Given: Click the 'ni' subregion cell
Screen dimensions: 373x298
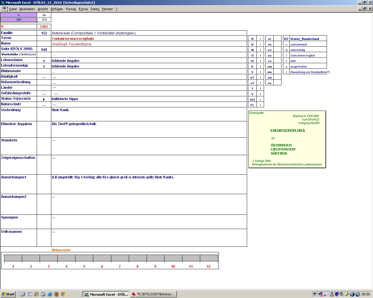Looking at the screenshot, I should [270, 39].
